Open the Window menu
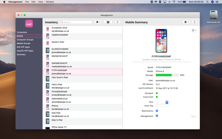Screen dimensions: 222x139 50,2
